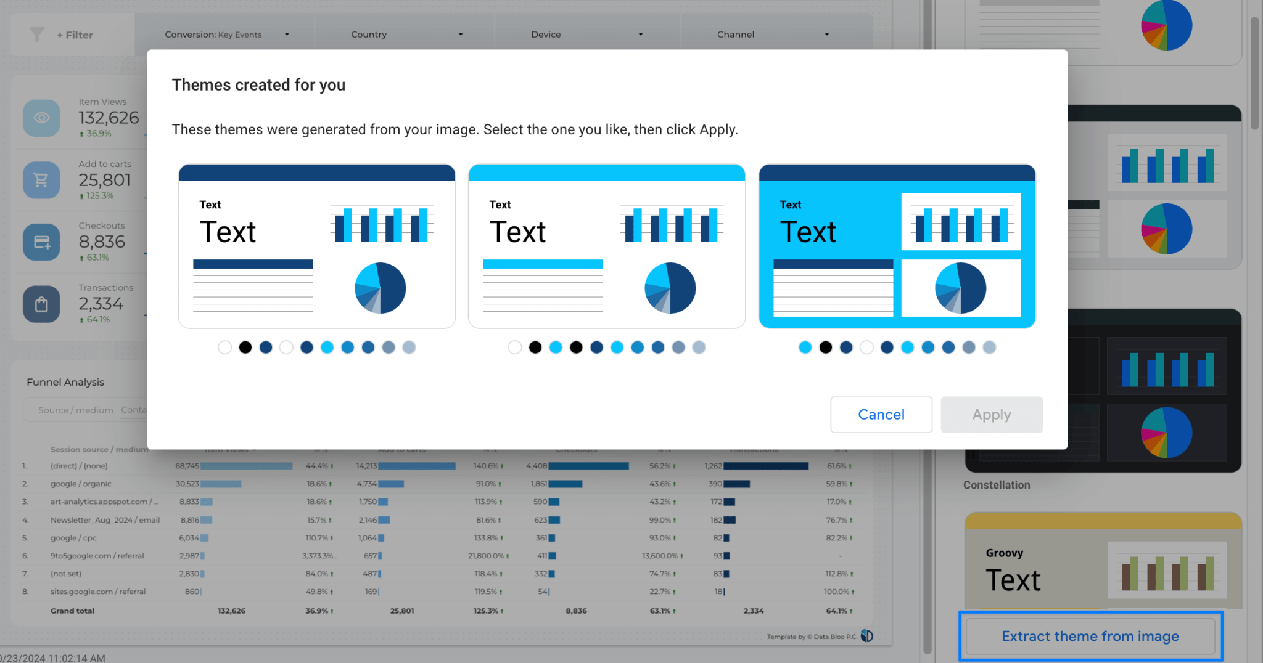Open the Device filter dropdown
Image resolution: width=1263 pixels, height=663 pixels.
(586, 34)
